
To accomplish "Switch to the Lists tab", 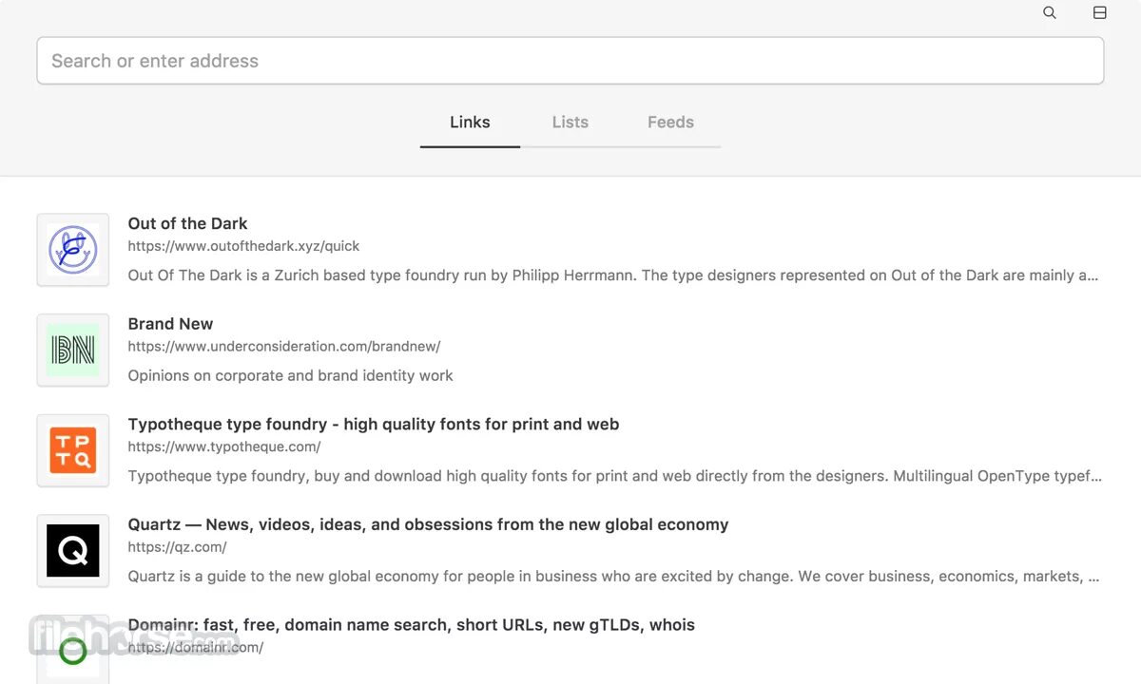I will (570, 123).
